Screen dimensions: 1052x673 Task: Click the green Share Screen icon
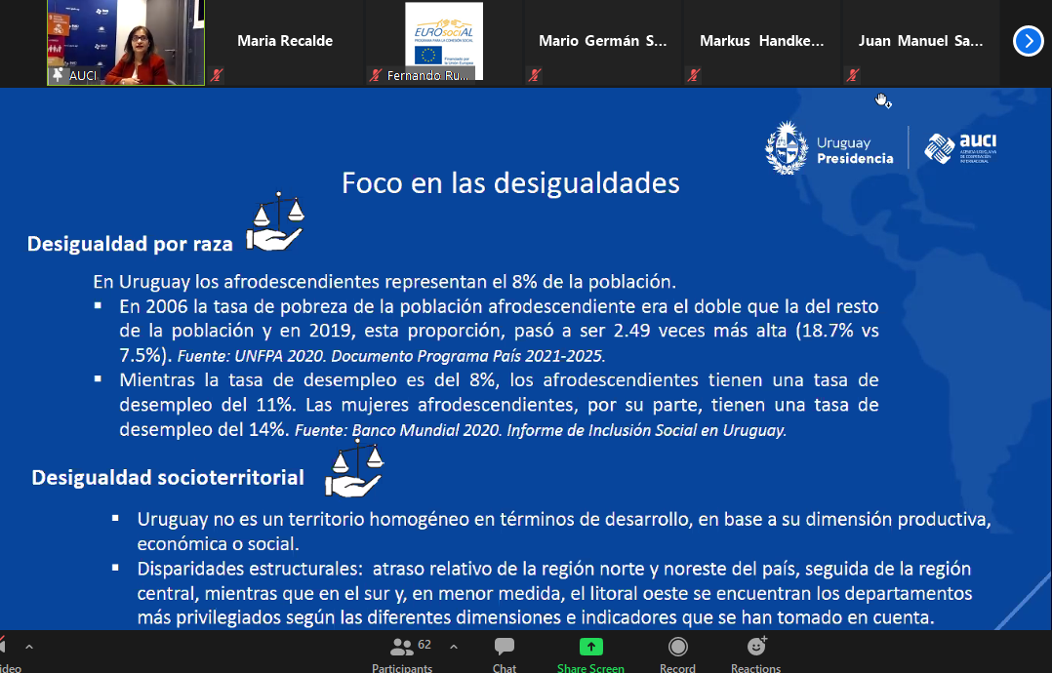coord(590,647)
